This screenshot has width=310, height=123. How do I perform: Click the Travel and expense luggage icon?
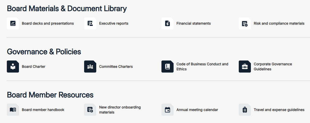click(245, 110)
